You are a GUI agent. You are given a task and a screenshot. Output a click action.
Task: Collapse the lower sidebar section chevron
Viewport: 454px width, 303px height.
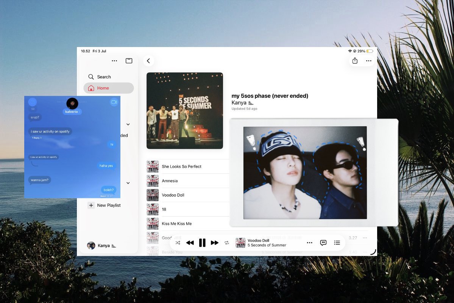coord(128,183)
